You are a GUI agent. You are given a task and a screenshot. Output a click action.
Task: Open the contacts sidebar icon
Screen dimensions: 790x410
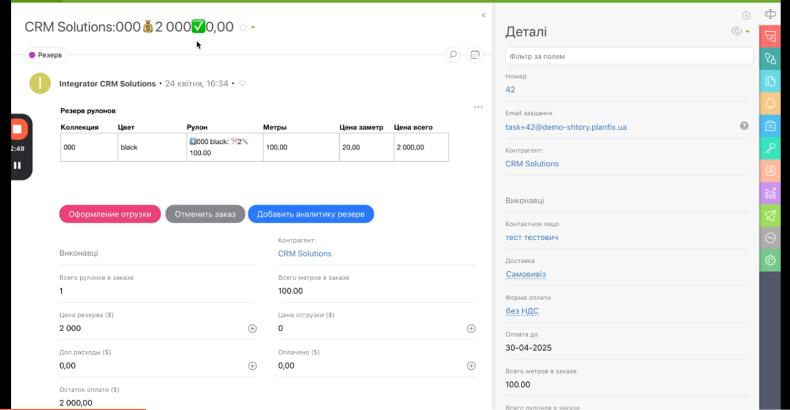770,171
